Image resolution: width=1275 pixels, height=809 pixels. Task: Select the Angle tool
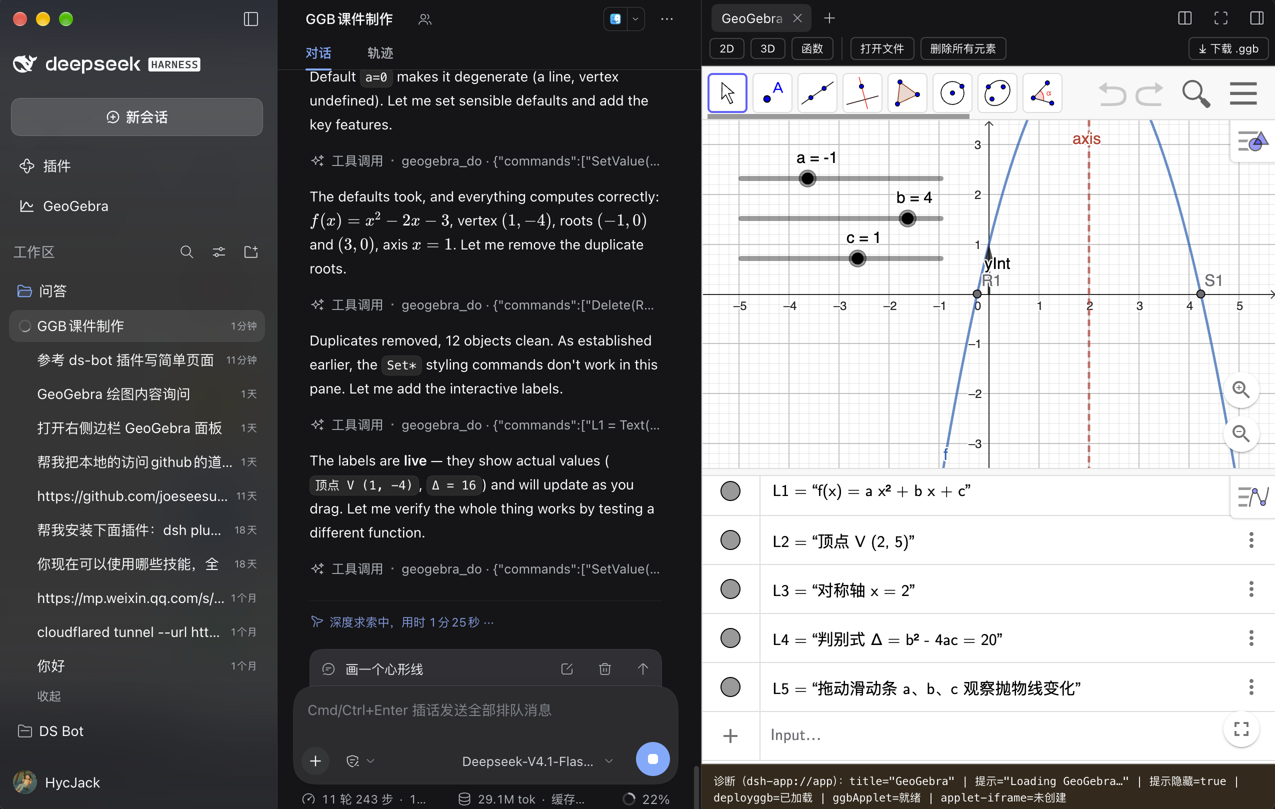[1042, 93]
